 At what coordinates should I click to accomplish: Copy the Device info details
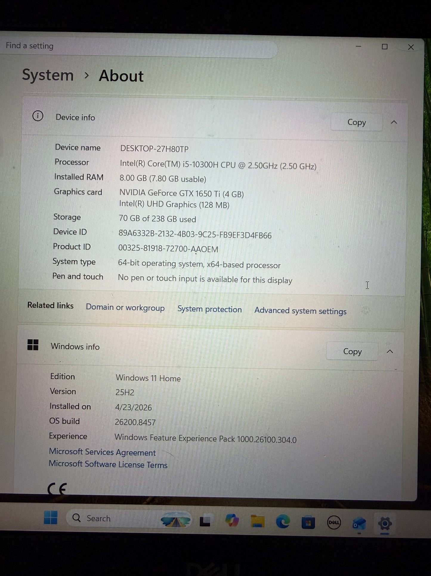[x=356, y=122]
